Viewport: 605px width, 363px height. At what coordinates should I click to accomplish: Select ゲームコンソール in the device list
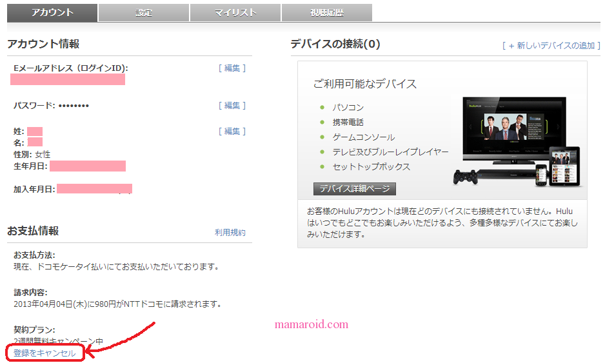[x=363, y=137]
